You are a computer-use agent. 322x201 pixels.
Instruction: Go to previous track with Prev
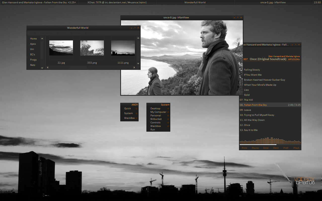pyautogui.click(x=245, y=148)
